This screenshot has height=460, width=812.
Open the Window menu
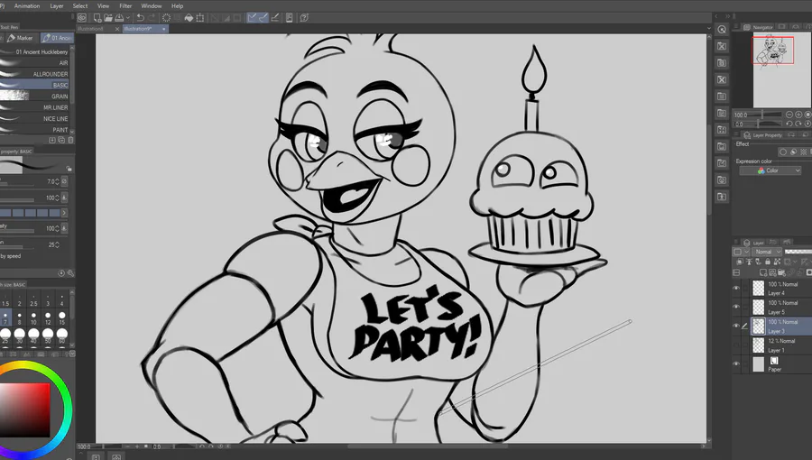pyautogui.click(x=152, y=5)
